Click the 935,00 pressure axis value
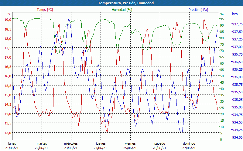Screen dimensions: 243x151 click(237, 107)
